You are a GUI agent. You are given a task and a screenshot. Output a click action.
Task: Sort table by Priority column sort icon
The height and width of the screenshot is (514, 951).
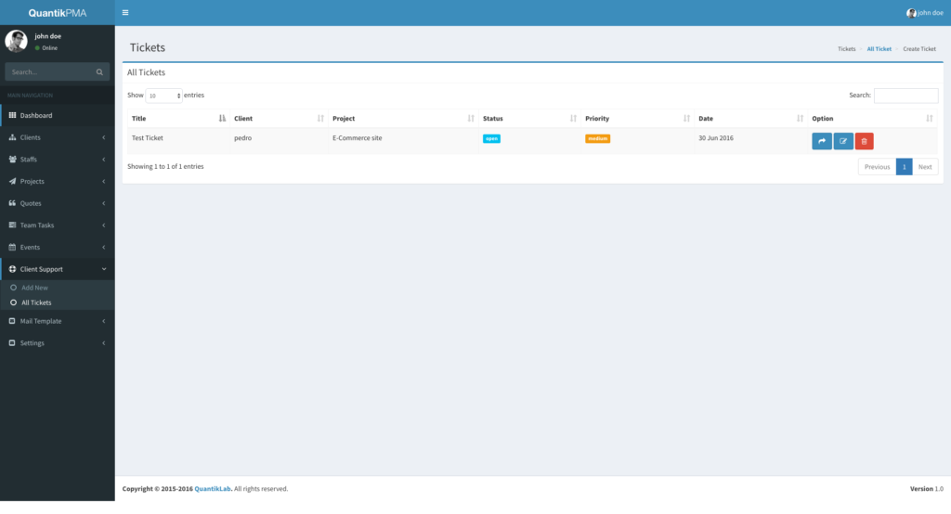pos(686,119)
